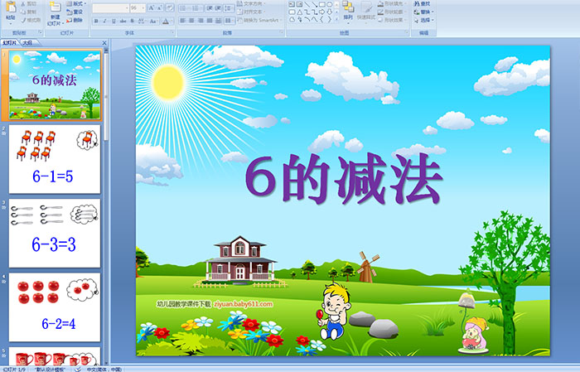Image resolution: width=580 pixels, height=372 pixels.
Task: Toggle Center paragraph alignment
Action: coord(191,21)
